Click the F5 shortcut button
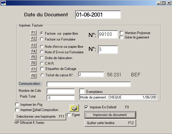172x134 pixels. [33, 57]
